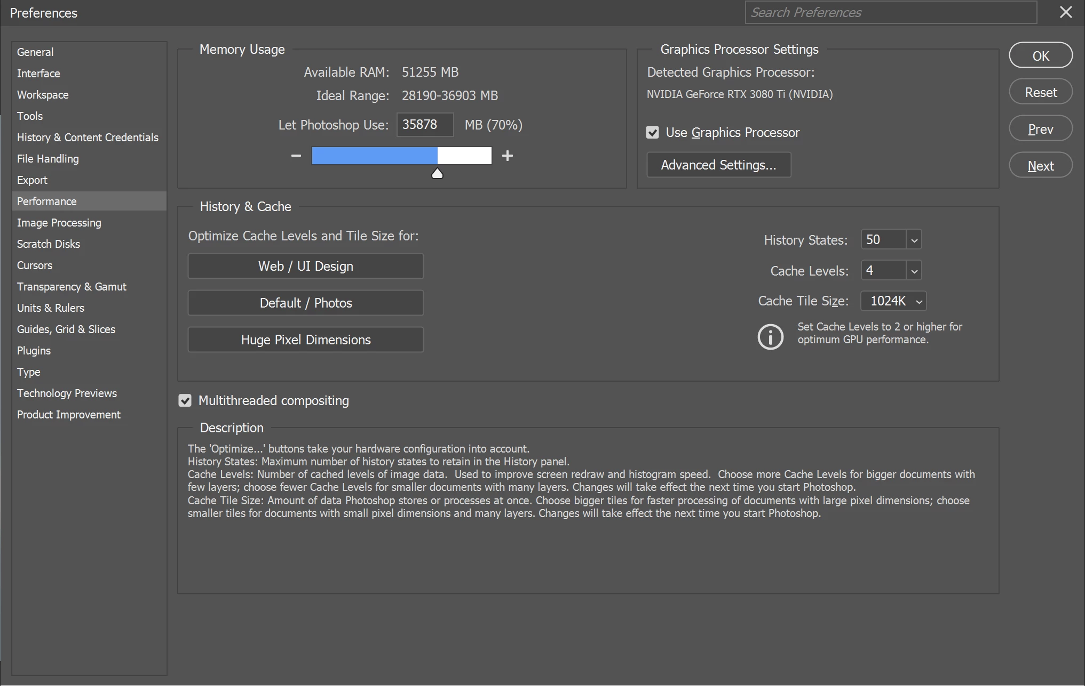This screenshot has height=686, width=1085.
Task: Switch to the Scratch Disks category
Action: pos(49,244)
